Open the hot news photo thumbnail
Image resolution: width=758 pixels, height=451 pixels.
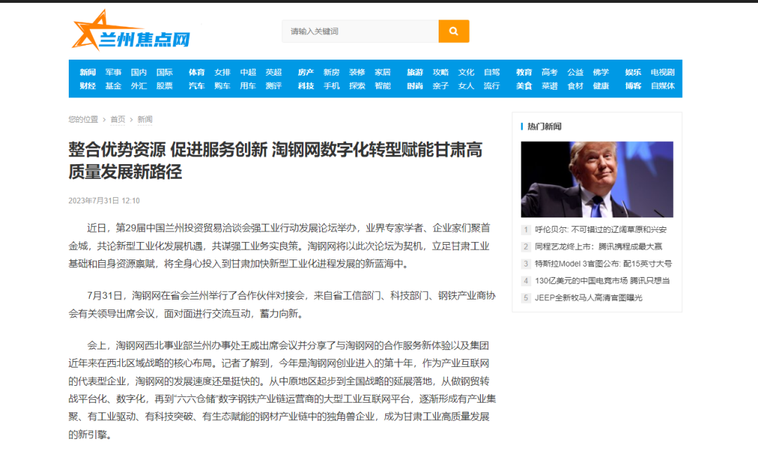click(597, 179)
